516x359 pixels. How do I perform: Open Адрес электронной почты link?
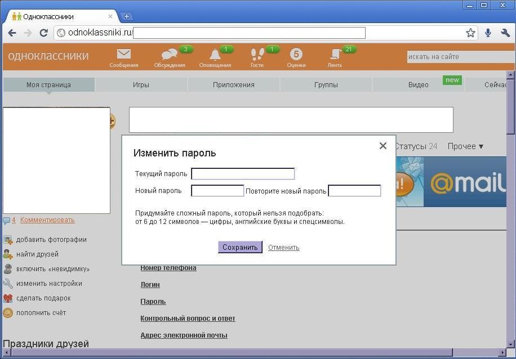coord(184,335)
